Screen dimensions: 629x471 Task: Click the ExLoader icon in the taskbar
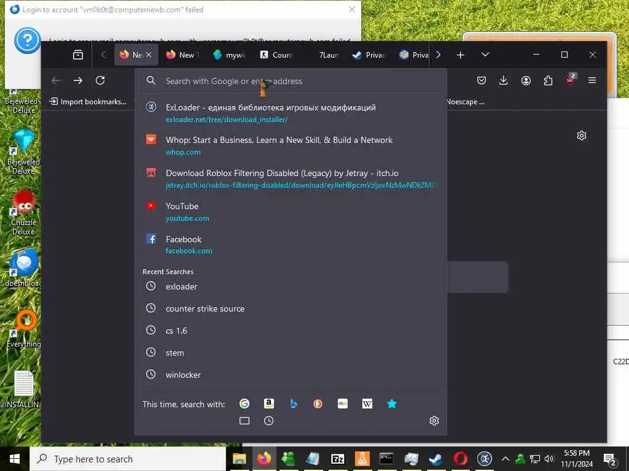tap(485, 459)
